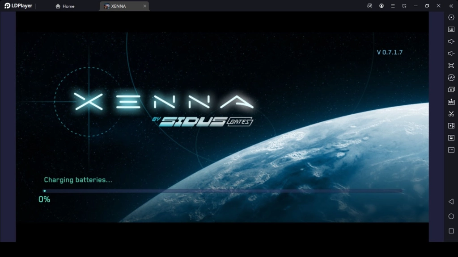Image resolution: width=458 pixels, height=257 pixels.
Task: Close the LDPlayer window
Action: pyautogui.click(x=438, y=6)
